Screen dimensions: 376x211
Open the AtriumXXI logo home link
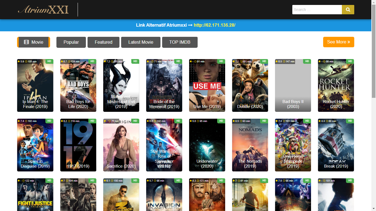[x=43, y=10]
